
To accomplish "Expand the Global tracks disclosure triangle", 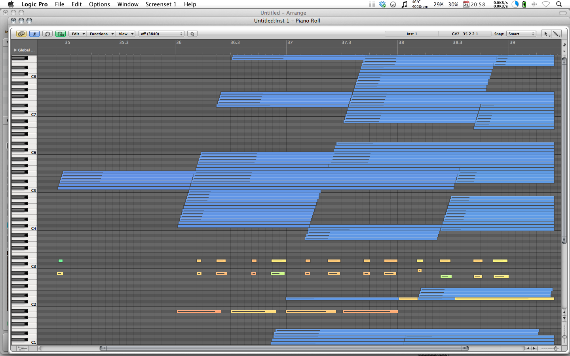I will [15, 50].
